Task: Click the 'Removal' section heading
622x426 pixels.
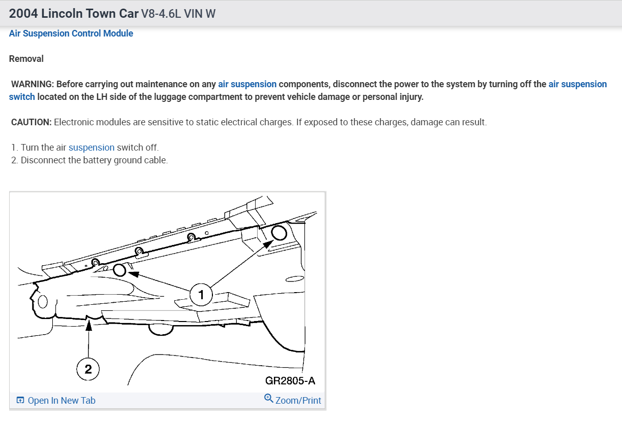Action: point(26,59)
